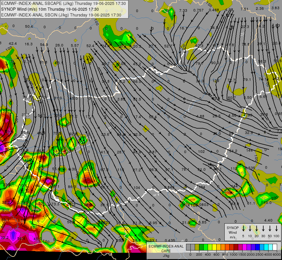Click the map value 102
282x260 pixels.
[201, 152]
